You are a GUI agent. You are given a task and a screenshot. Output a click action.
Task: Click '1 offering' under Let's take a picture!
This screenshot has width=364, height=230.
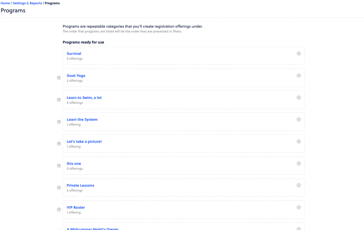point(74,147)
